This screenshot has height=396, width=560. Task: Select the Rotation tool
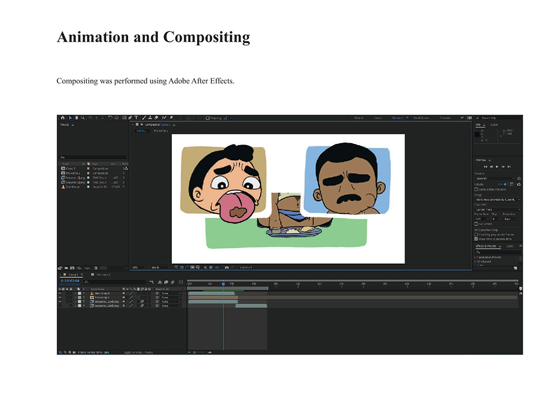(110, 118)
